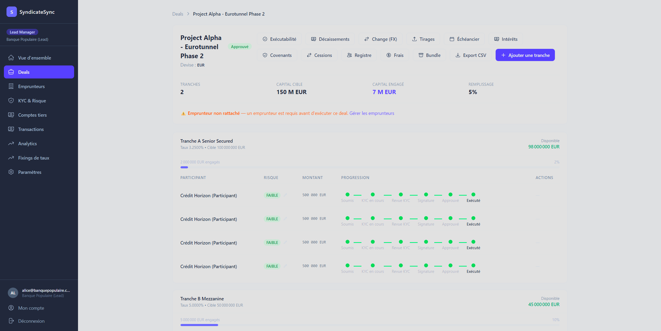This screenshot has width=661, height=331.
Task: Click the Déconnexion logout icon
Action: (x=11, y=321)
